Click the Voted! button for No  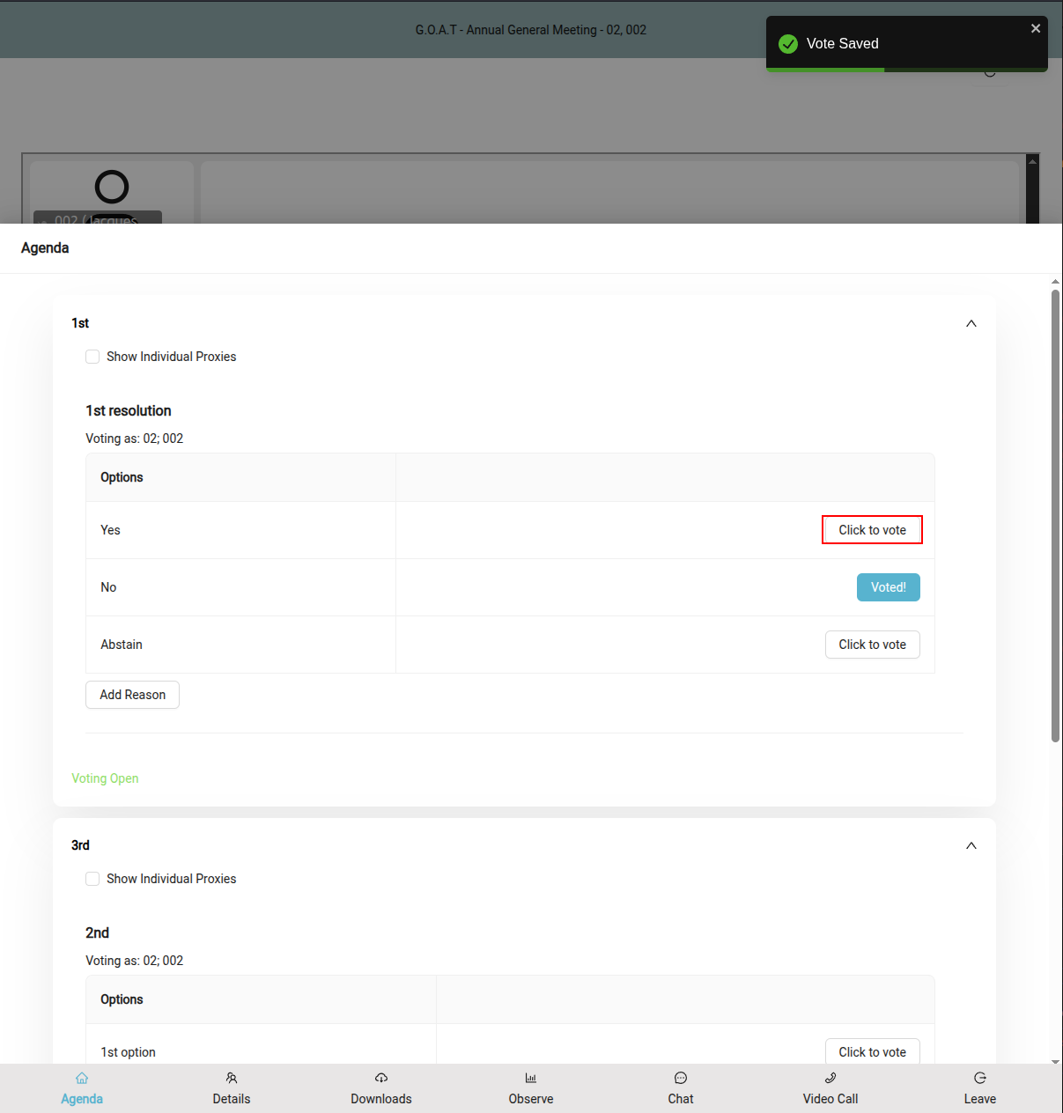tap(888, 587)
